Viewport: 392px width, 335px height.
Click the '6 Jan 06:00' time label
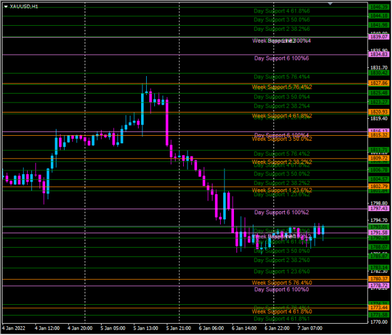(211, 328)
